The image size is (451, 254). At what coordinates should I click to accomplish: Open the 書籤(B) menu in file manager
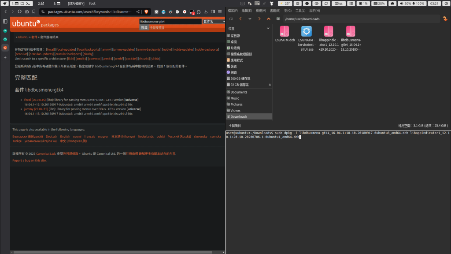275,11
